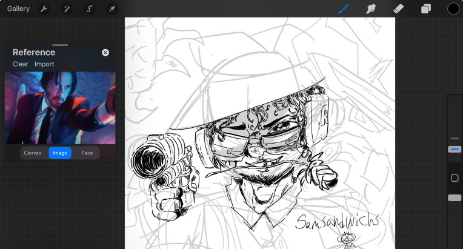Click the brush size slider handle
The image size is (463, 249).
tap(455, 150)
